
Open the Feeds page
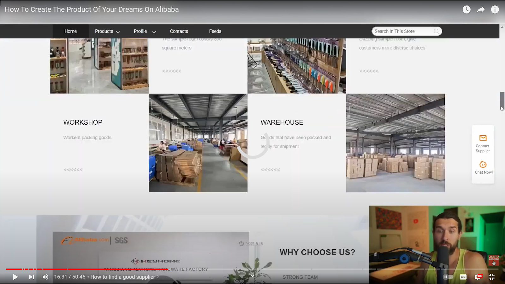[x=215, y=31]
